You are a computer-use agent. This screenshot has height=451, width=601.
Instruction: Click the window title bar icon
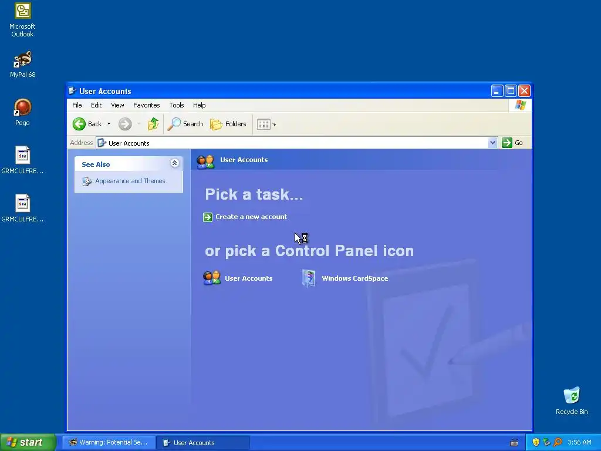[72, 91]
